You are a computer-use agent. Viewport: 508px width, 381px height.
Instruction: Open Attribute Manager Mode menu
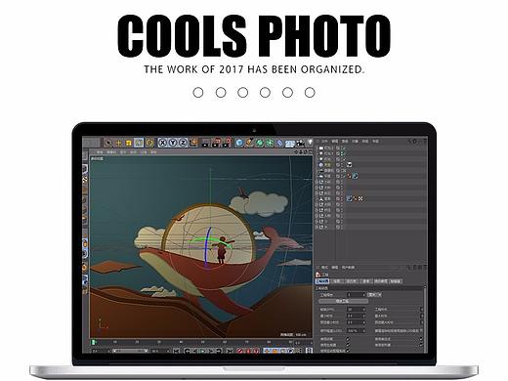(324, 268)
